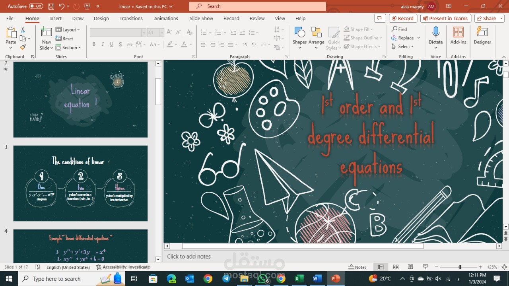Open Outlook from the taskbar
Viewport: 509px width, 286px height.
[x=190, y=278]
